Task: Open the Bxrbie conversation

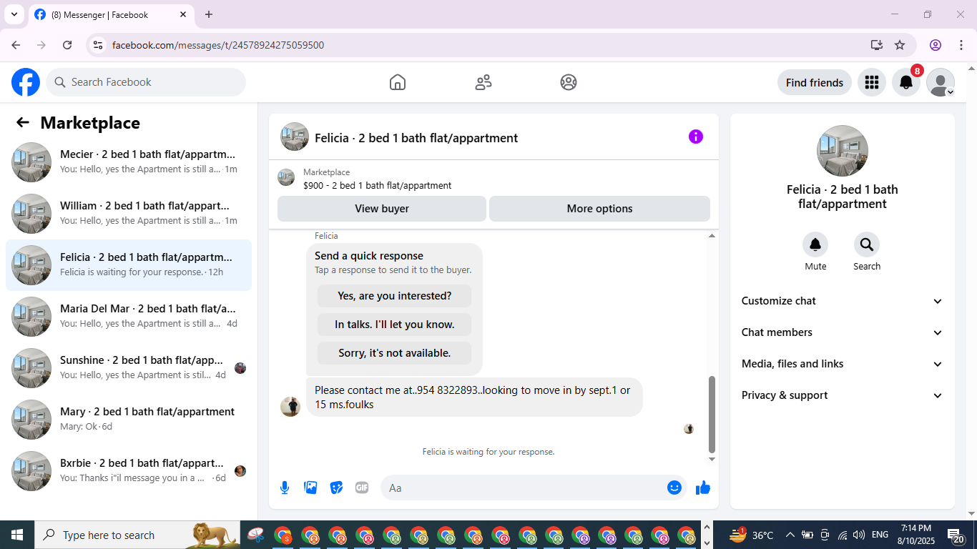Action: pos(129,471)
